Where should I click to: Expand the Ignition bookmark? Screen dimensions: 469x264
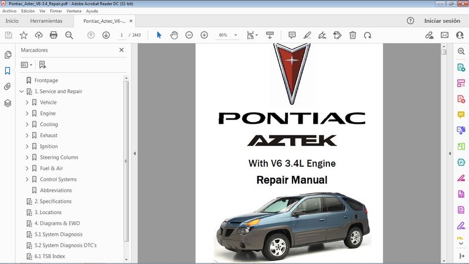27,146
